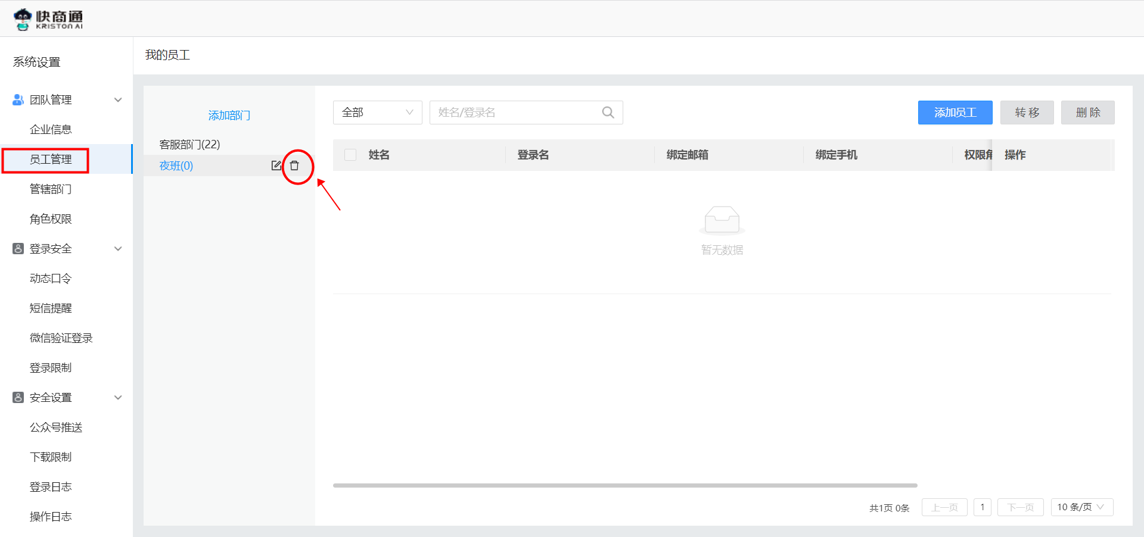Click the delete trash icon for 夜班 department
Viewport: 1144px width, 537px height.
click(x=294, y=166)
